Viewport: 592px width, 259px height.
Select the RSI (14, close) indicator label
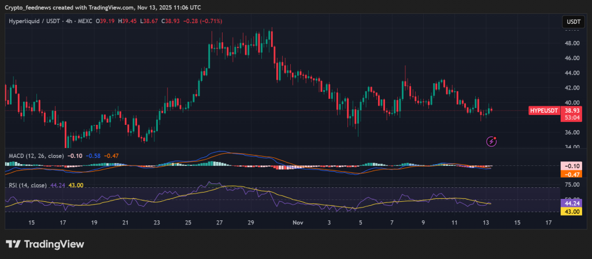(28, 185)
